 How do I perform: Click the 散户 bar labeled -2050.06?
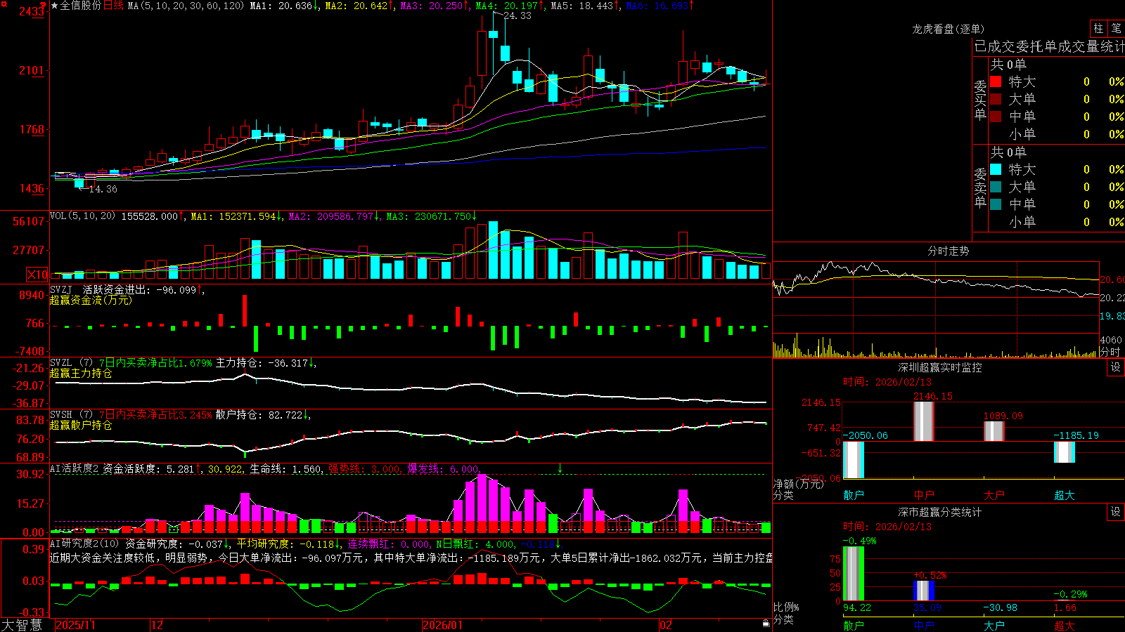[853, 460]
